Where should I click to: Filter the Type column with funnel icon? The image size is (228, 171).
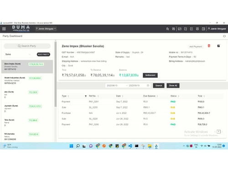click(86, 96)
